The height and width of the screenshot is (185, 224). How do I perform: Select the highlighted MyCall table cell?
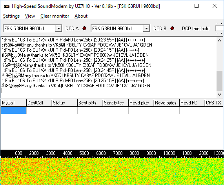[14, 111]
